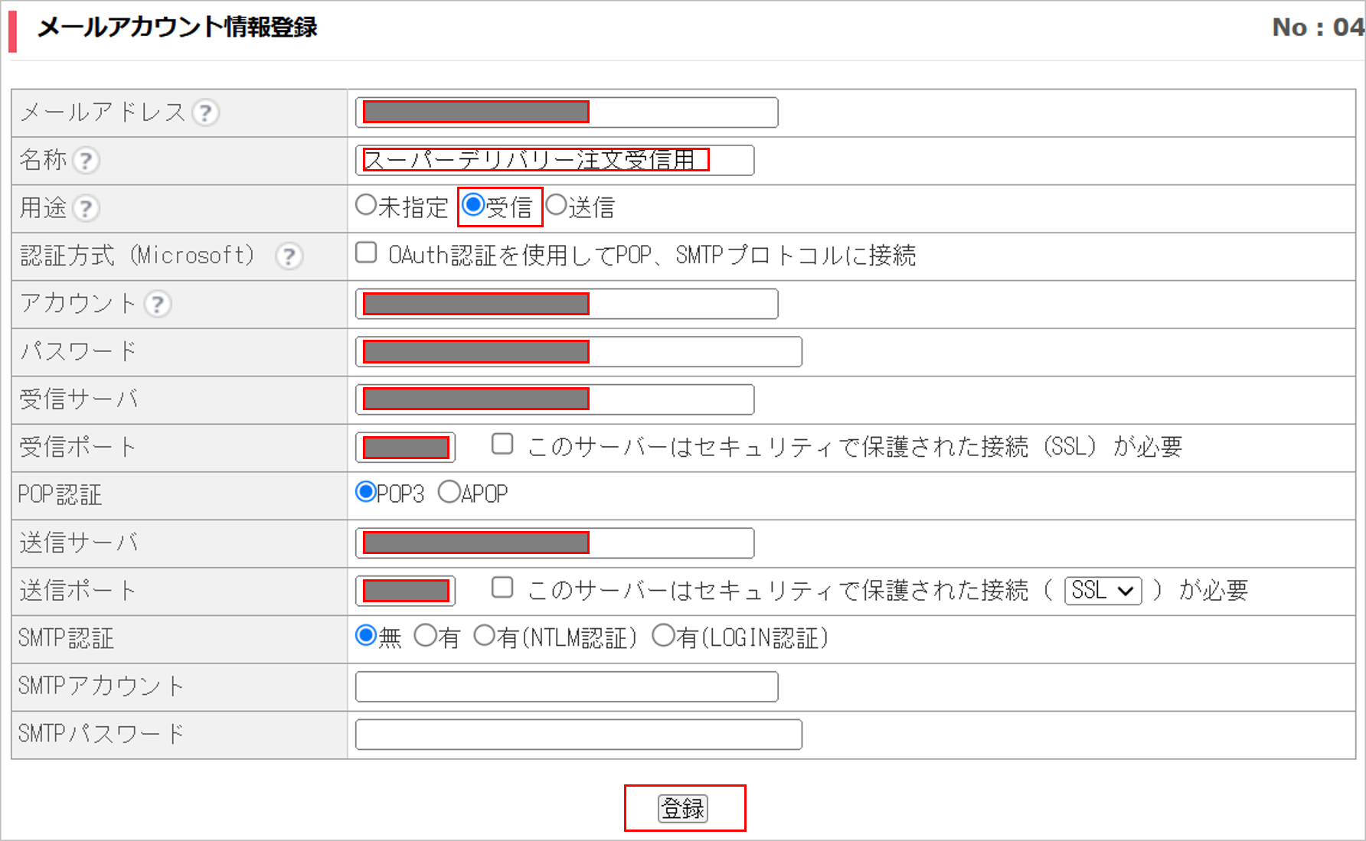Focus the 受信サーバ input field
The width and height of the screenshot is (1366, 841).
(x=555, y=399)
